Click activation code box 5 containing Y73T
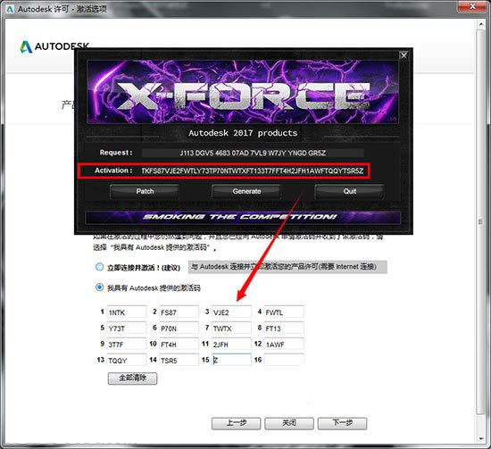The height and width of the screenshot is (449, 491). pos(127,328)
